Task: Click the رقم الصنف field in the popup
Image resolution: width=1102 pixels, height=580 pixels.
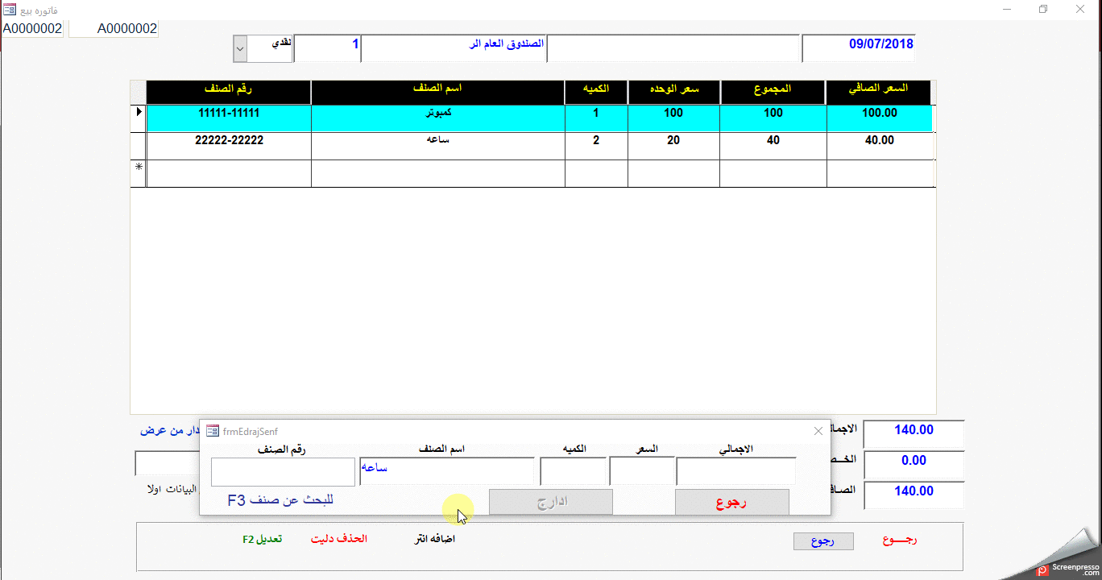Action: [283, 472]
